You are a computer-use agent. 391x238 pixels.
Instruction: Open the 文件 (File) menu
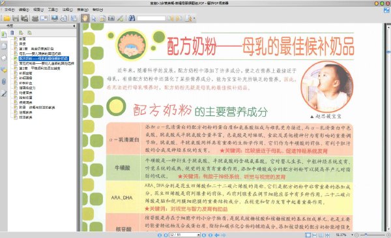click(x=10, y=10)
